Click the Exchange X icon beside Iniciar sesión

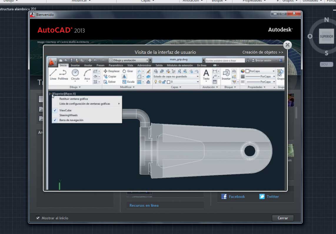[x=280, y=60]
